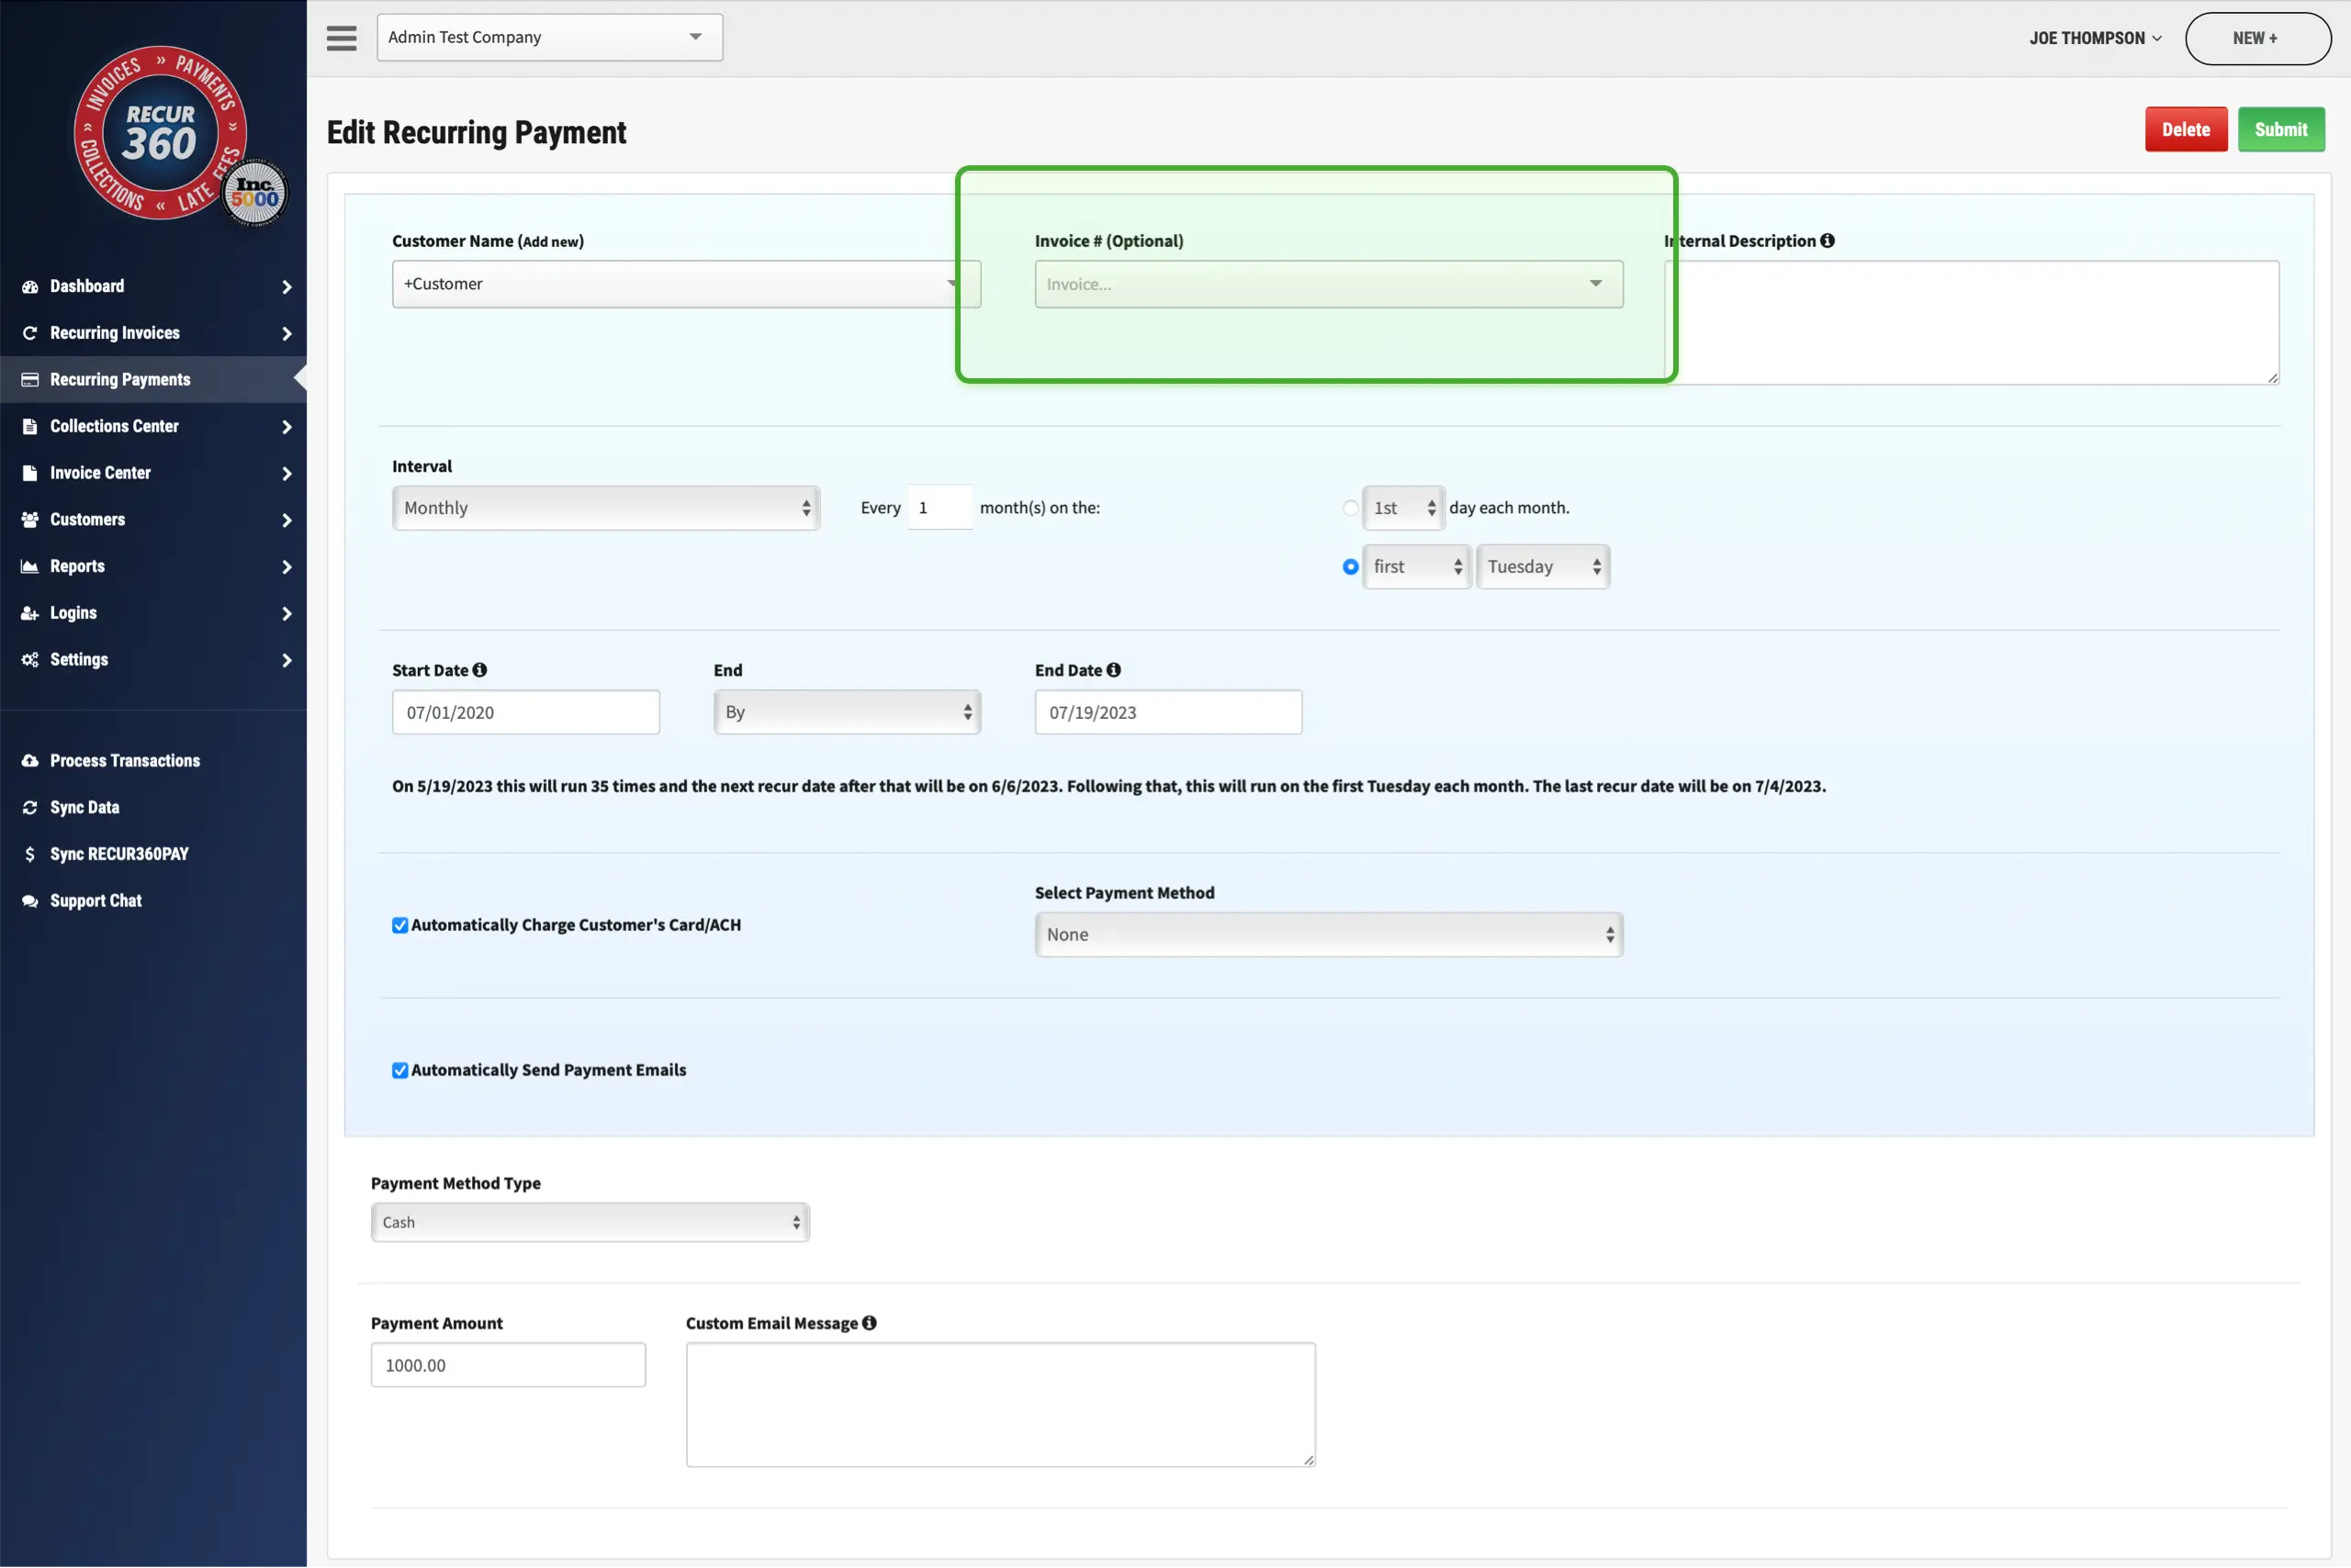Viewport: 2351px width, 1568px height.
Task: Open the Admin Test Company dropdown
Action: tap(549, 37)
